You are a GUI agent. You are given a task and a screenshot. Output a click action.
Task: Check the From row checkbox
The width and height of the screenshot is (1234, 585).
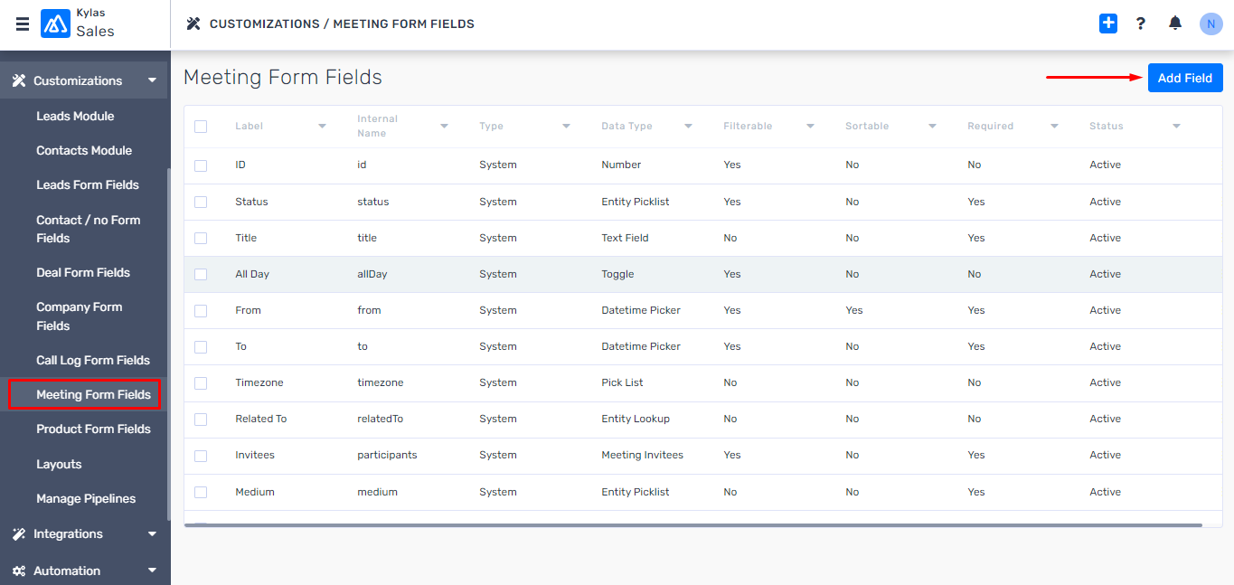[201, 310]
